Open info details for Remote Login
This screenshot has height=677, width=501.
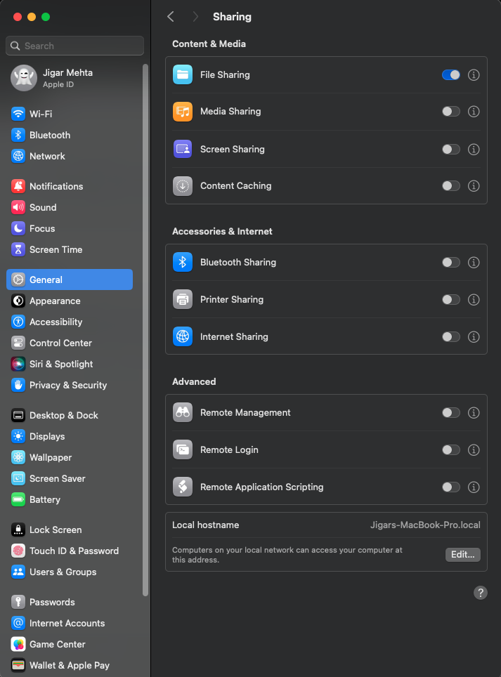point(474,449)
